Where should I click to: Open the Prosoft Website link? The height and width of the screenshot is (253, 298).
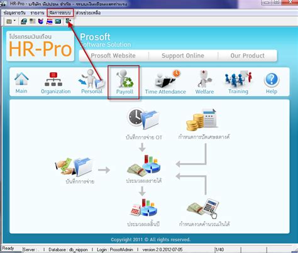point(113,56)
